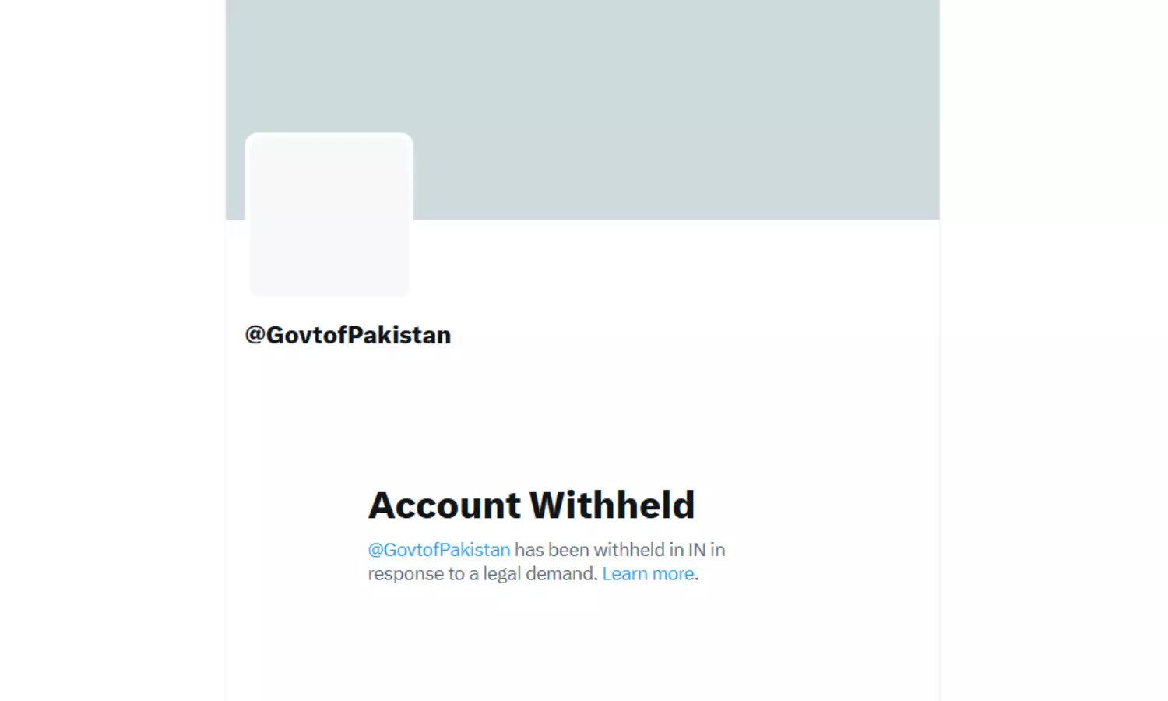Click the IN country code text
This screenshot has height=701, width=1168.
point(696,550)
